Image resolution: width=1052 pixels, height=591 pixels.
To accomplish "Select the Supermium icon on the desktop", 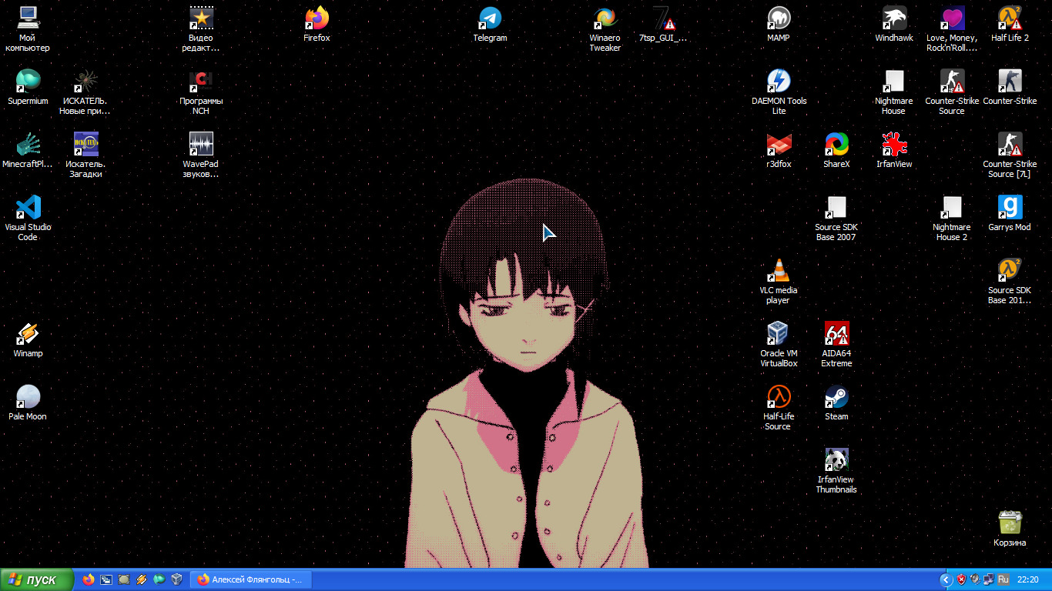I will point(28,87).
